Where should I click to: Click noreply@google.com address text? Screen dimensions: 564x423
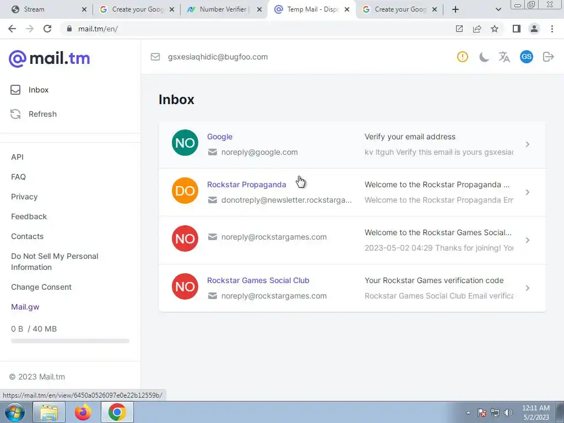coord(259,152)
